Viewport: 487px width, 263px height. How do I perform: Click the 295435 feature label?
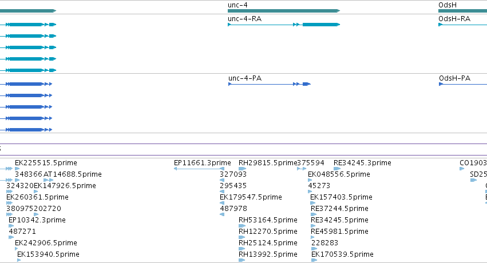tap(233, 186)
